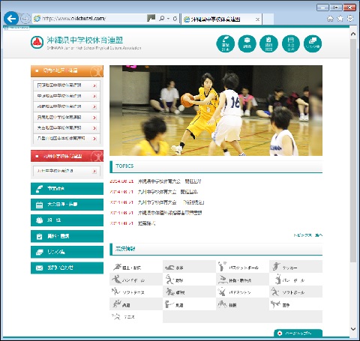The height and width of the screenshot is (341, 360).
Task: Open the kendo sport entry
Action: point(189,304)
